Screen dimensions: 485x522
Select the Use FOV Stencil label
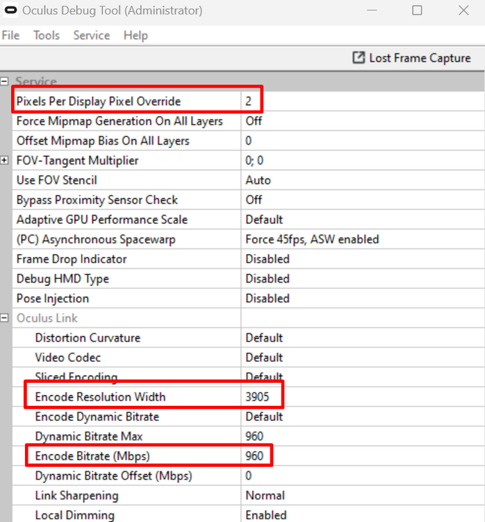(57, 180)
